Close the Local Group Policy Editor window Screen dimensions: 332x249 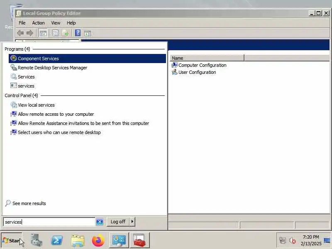tap(326, 13)
